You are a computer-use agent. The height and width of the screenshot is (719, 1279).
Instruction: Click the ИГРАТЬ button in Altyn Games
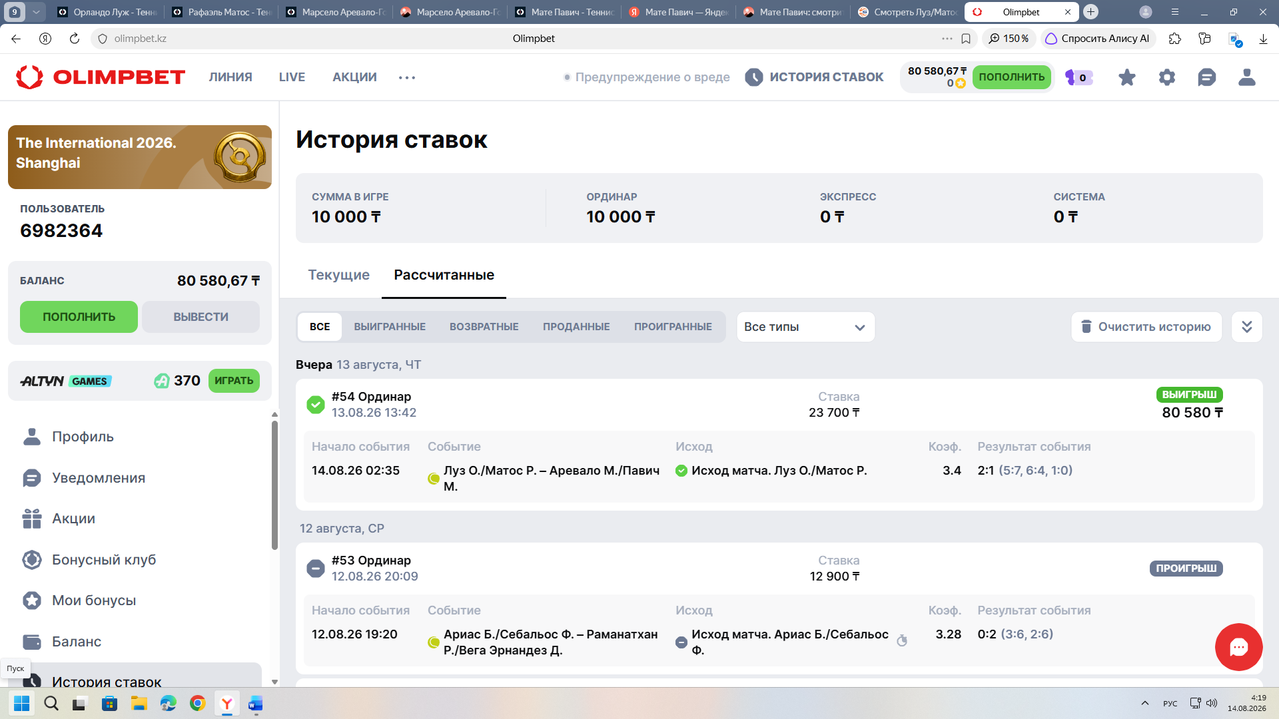(x=234, y=381)
